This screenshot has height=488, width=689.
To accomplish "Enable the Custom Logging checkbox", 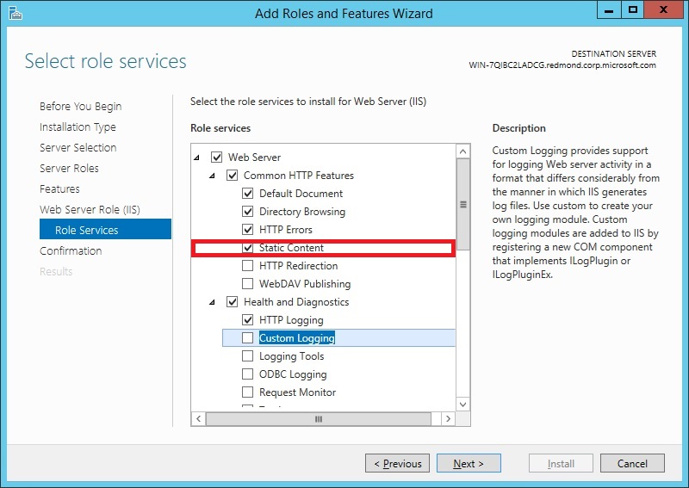I will coord(248,337).
